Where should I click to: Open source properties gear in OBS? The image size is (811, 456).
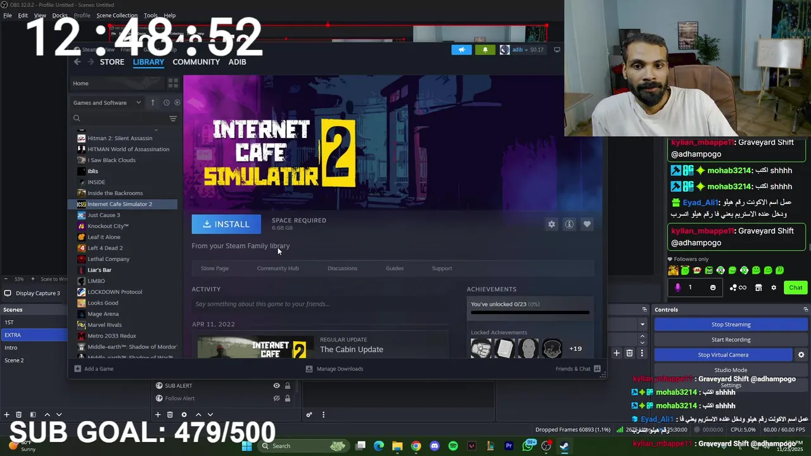click(x=184, y=415)
